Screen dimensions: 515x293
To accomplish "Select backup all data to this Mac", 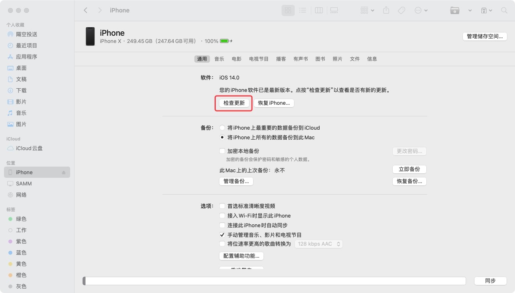I will click(x=222, y=137).
